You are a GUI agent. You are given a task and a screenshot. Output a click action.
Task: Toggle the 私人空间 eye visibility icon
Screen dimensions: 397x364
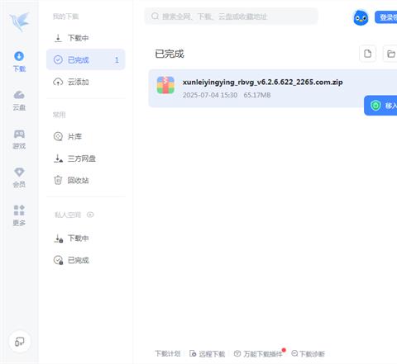point(90,215)
